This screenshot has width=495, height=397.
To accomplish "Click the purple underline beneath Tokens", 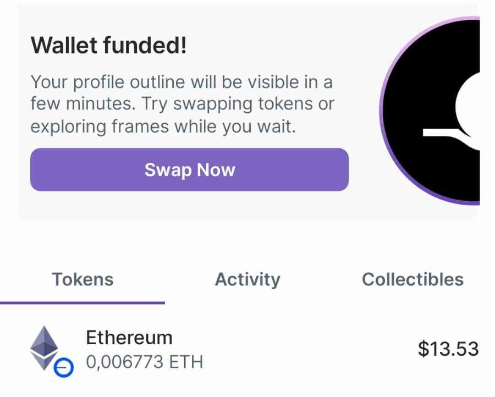I will (x=82, y=303).
